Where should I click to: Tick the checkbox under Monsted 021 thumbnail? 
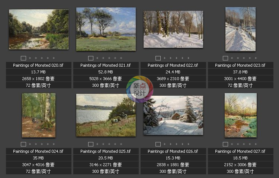pos(91,58)
